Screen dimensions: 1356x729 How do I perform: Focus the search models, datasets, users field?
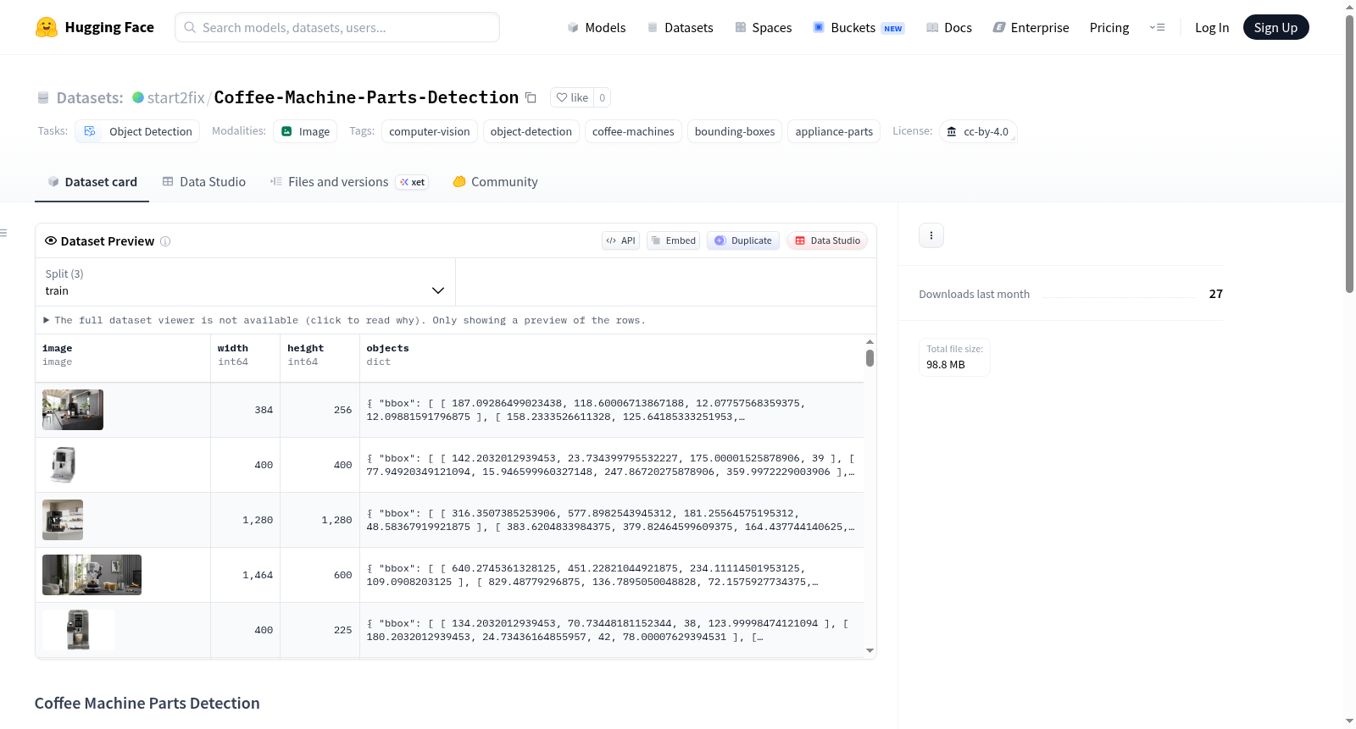pos(337,27)
